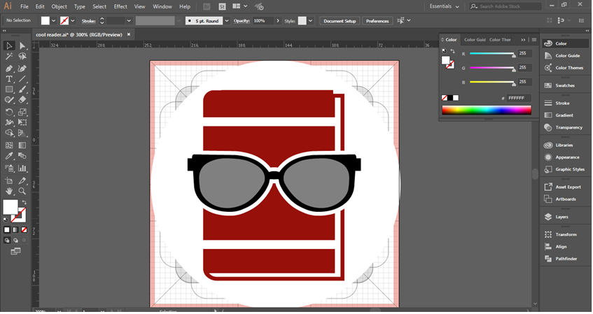
Task: Open the stroke weight dropdown
Action: pyautogui.click(x=129, y=21)
